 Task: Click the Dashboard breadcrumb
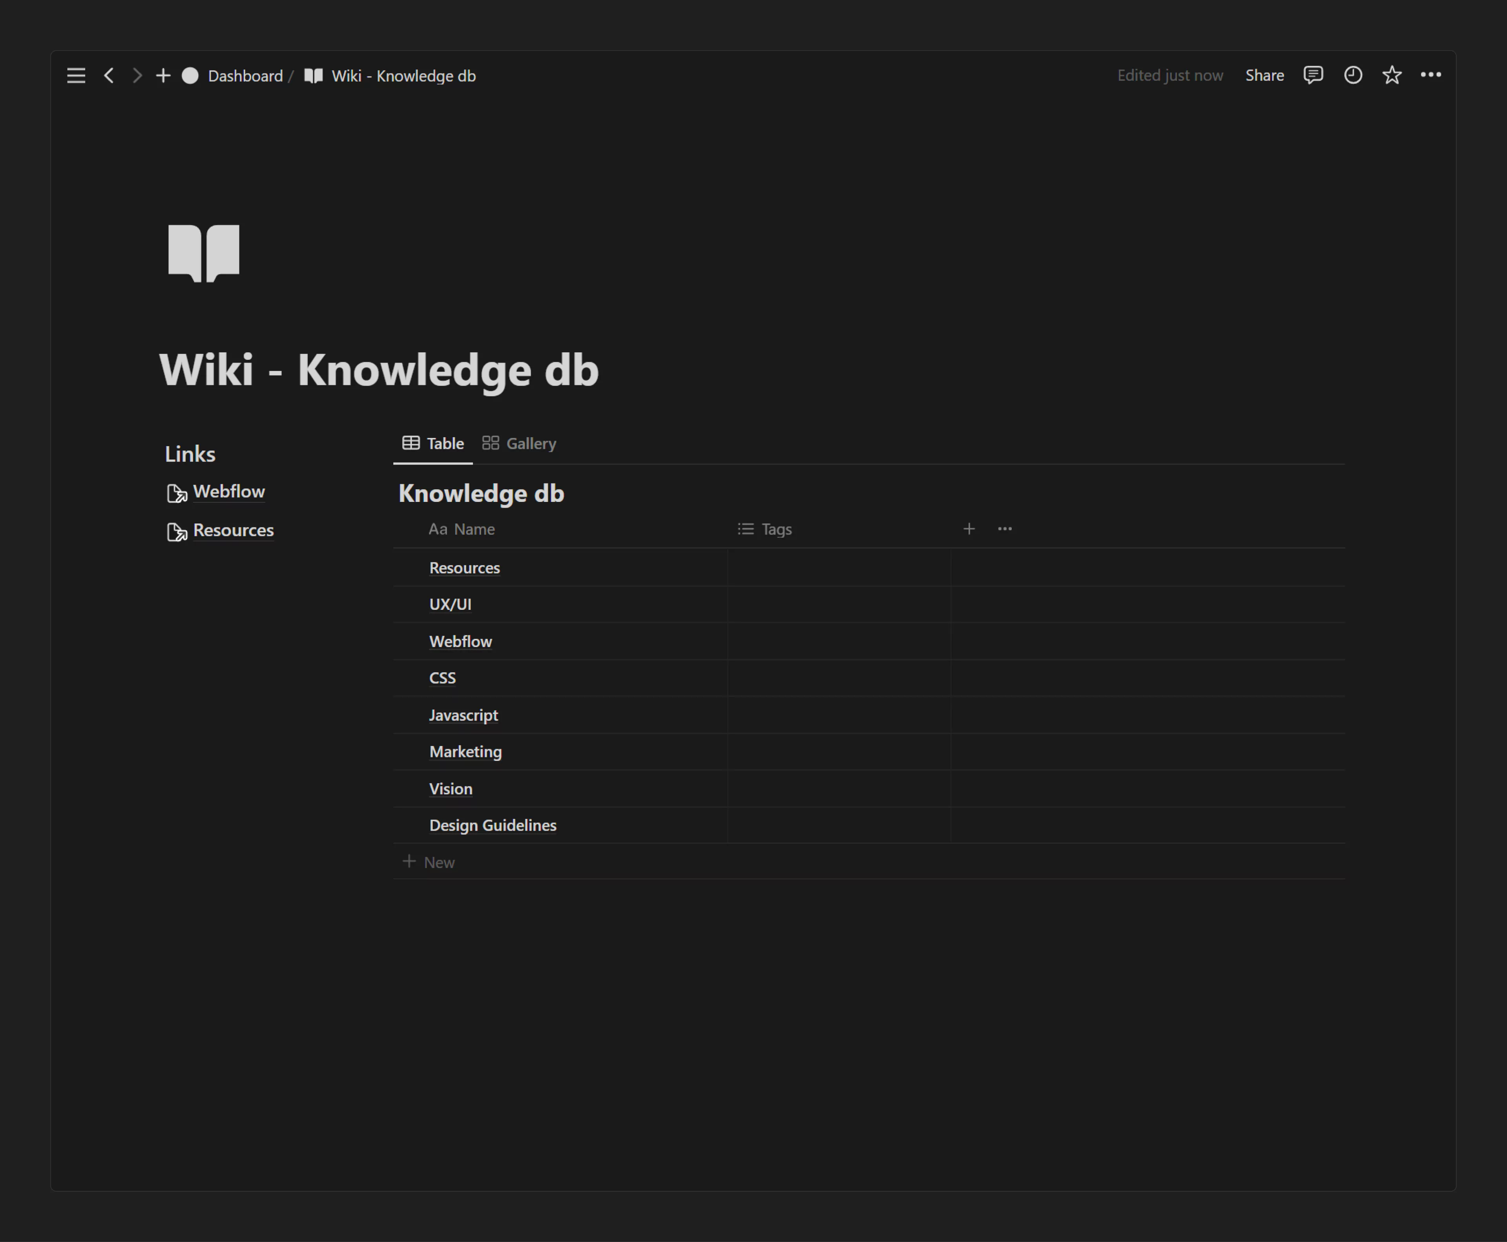[245, 75]
